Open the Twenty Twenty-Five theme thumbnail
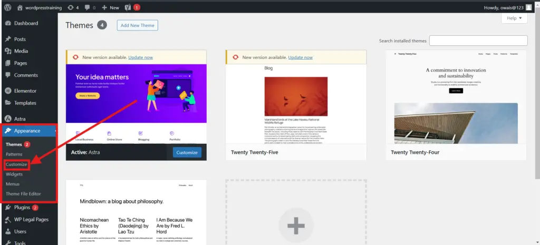Screen dimensions: 540x245 click(x=296, y=104)
